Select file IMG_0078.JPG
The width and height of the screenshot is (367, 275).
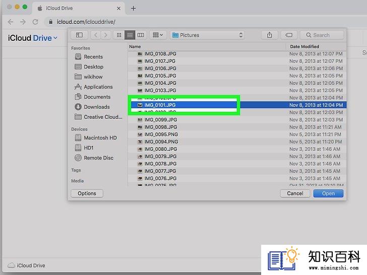[x=237, y=164]
